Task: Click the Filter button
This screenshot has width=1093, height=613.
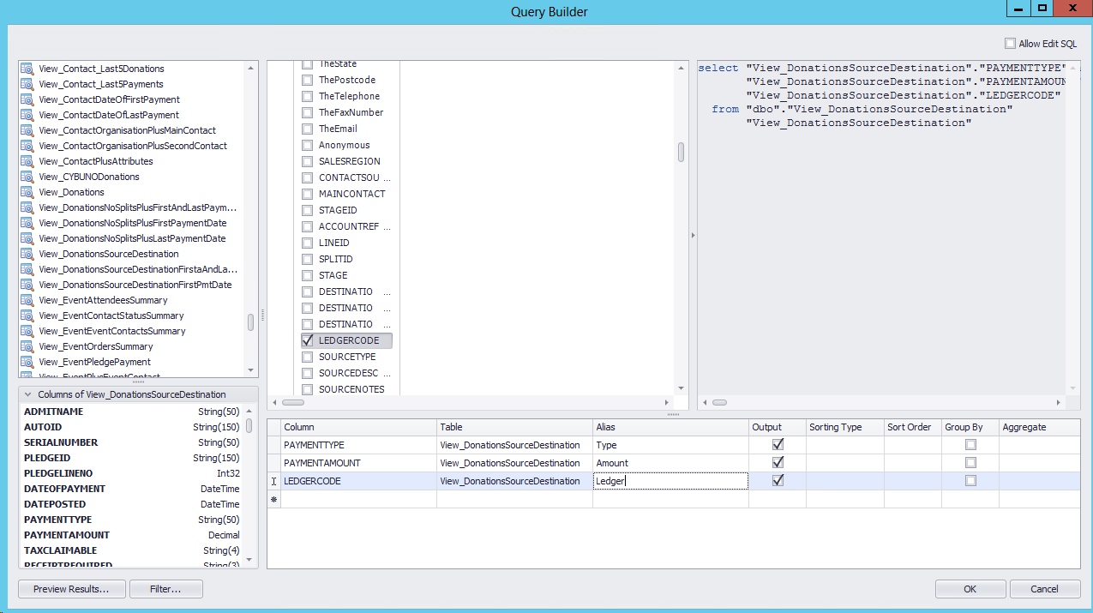Action: (x=166, y=589)
